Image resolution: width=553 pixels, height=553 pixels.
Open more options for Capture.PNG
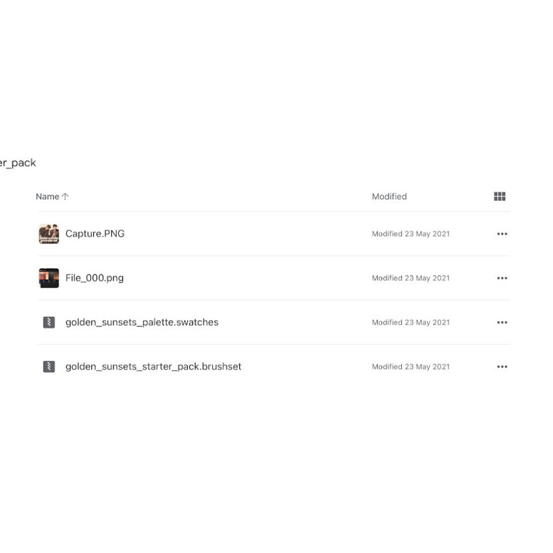[502, 234]
